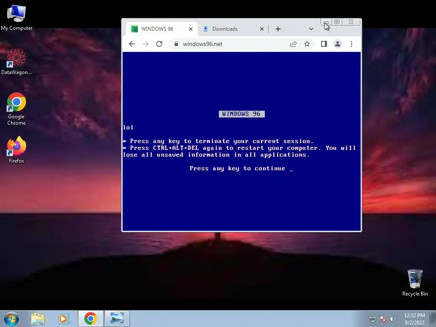Open Windows Explorer from the taskbar
The image size is (436, 327).
click(x=38, y=318)
